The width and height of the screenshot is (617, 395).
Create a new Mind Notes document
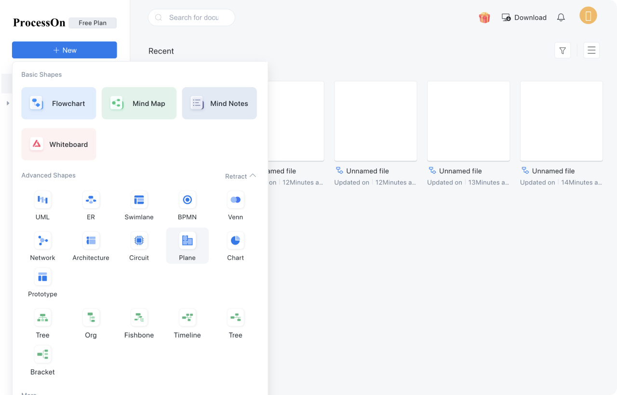coord(219,103)
